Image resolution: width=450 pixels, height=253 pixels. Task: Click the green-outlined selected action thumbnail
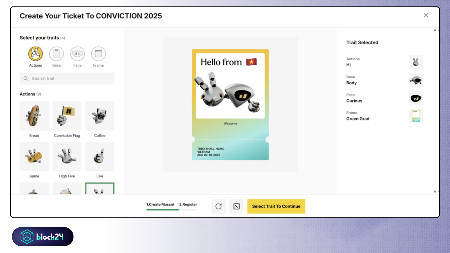(100, 188)
